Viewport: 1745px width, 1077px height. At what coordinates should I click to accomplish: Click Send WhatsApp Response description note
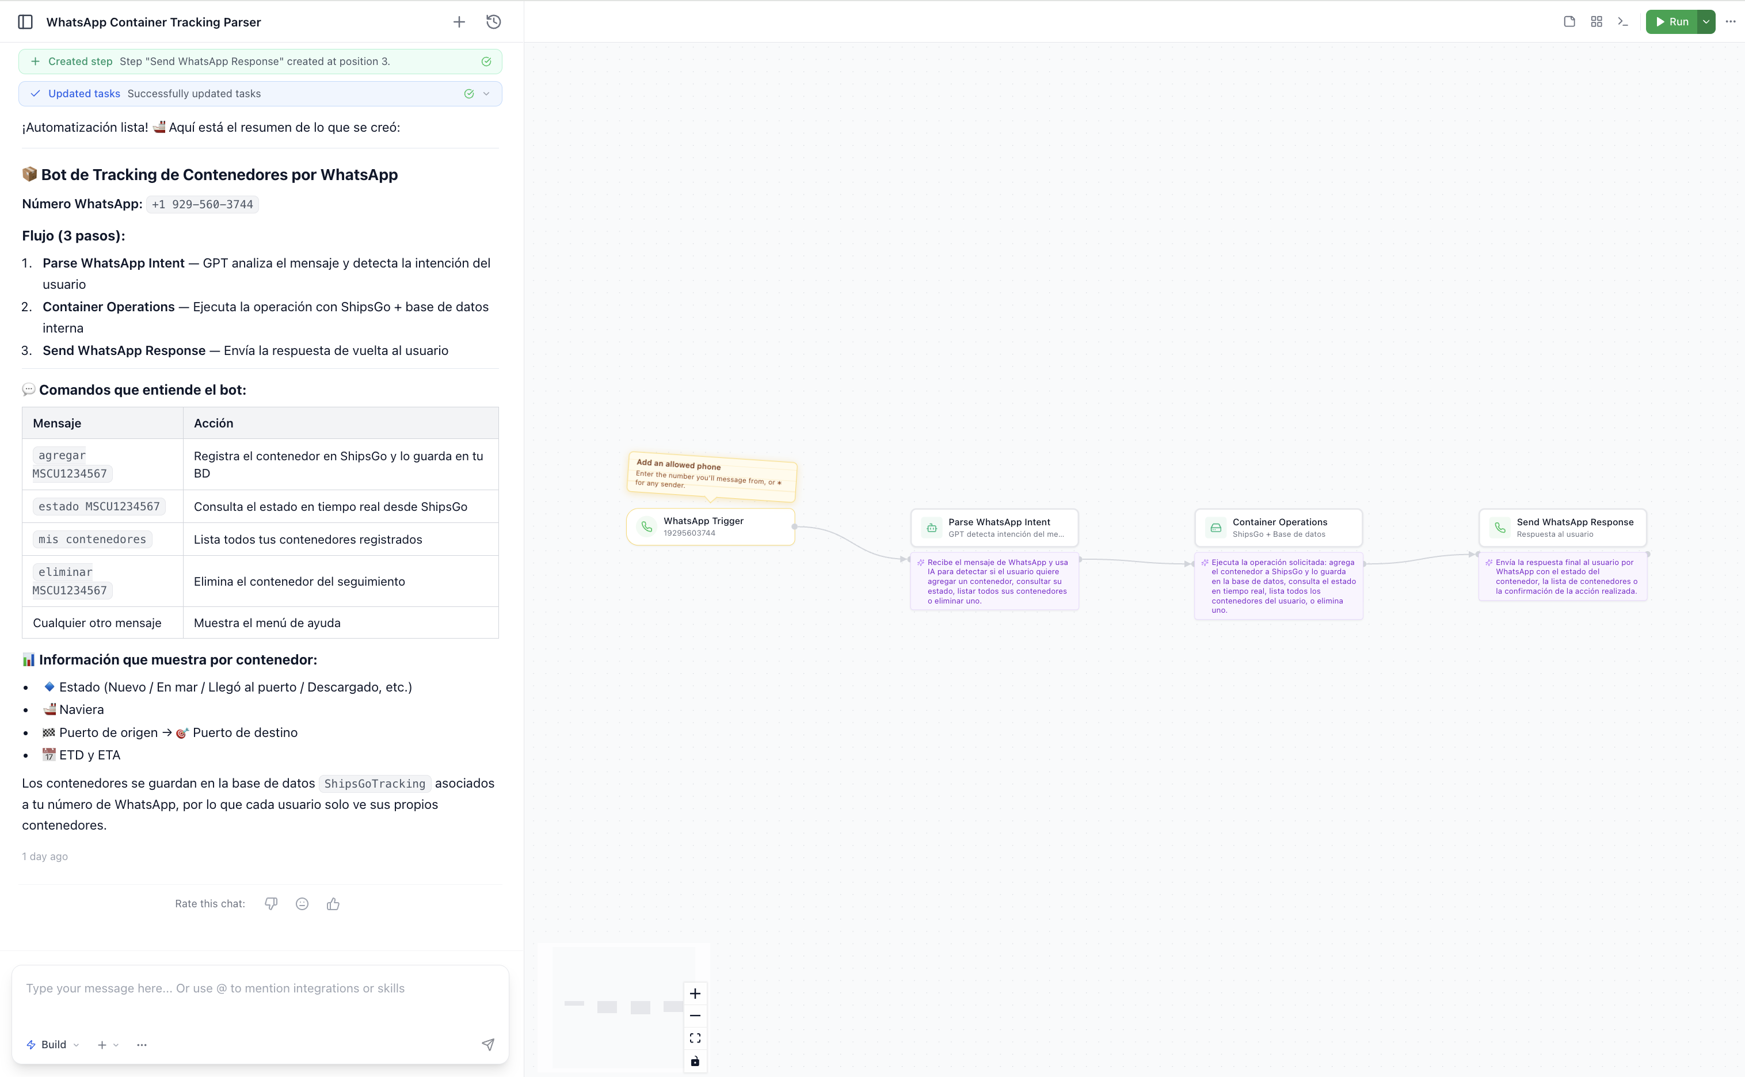coord(1563,576)
